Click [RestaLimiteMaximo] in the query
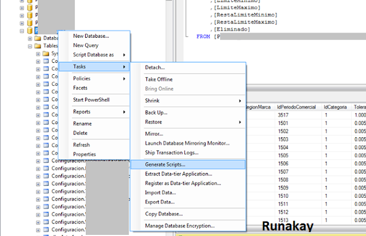366x236 pixels. 246,22
